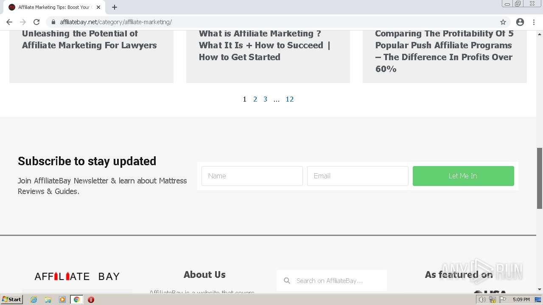The image size is (543, 305).
Task: Click the volume speaker tray icon
Action: click(482, 299)
